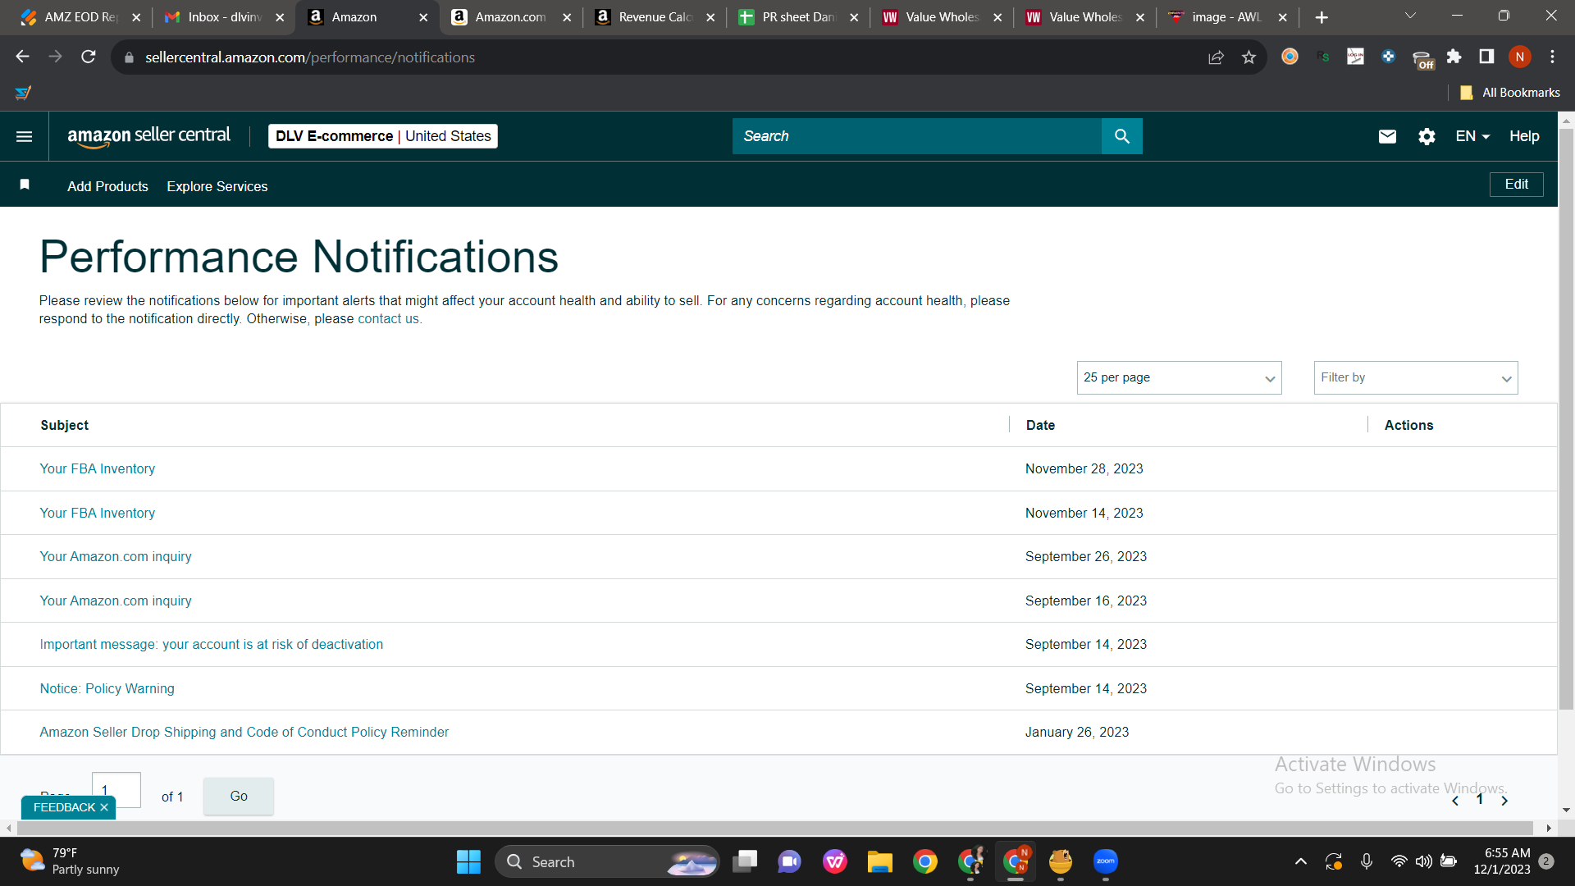Open the account deactivation risk message

click(x=212, y=644)
